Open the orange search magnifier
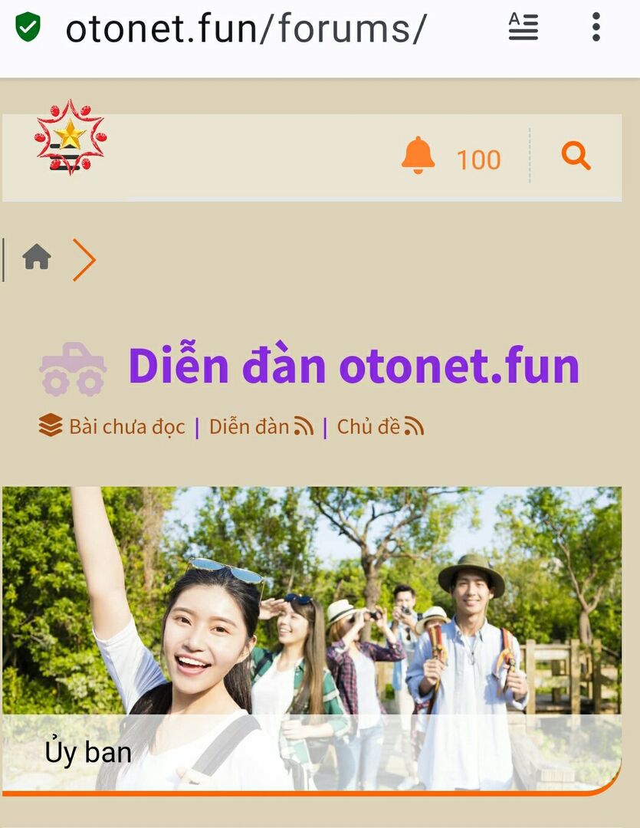640x828 pixels. click(x=576, y=155)
